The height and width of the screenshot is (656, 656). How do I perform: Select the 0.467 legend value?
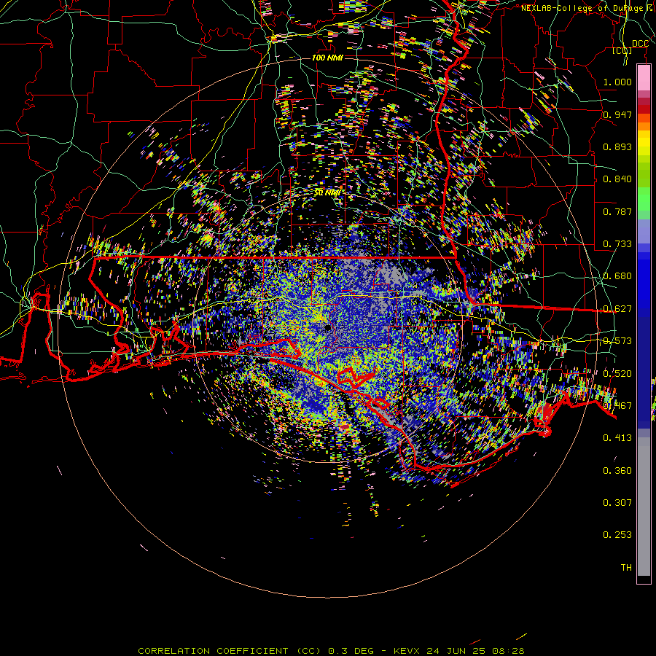617,405
